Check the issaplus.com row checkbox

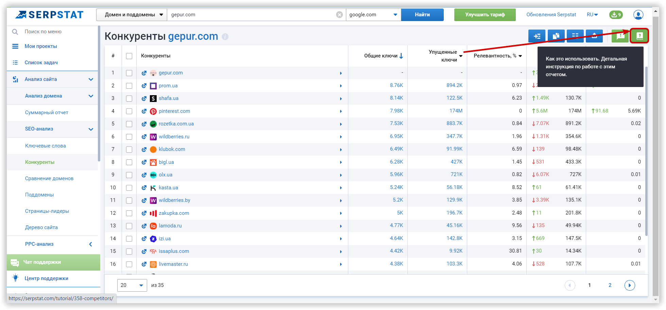[x=129, y=252]
